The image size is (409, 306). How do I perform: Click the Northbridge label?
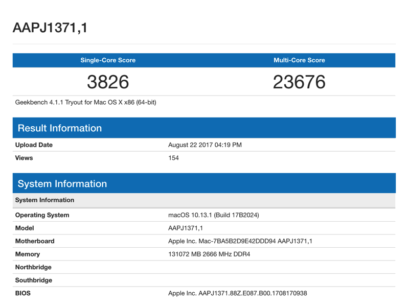33,267
